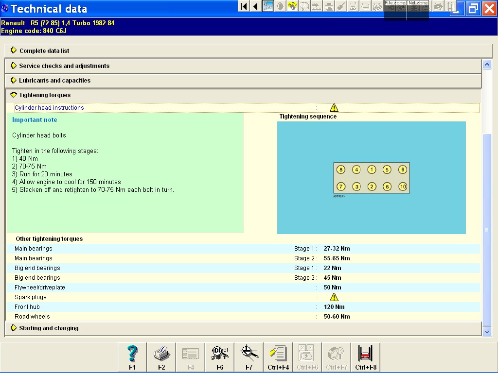Click the 'Cylinder head bolts' text

[x=39, y=136]
